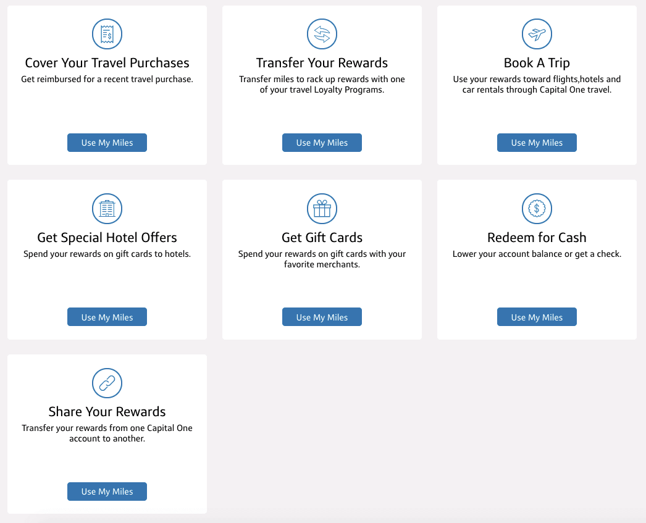The image size is (646, 523).
Task: Click the airplane icon above Book A Trip
Action: pos(537,34)
